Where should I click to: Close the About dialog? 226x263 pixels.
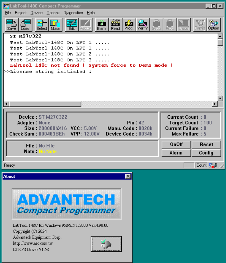(128, 176)
